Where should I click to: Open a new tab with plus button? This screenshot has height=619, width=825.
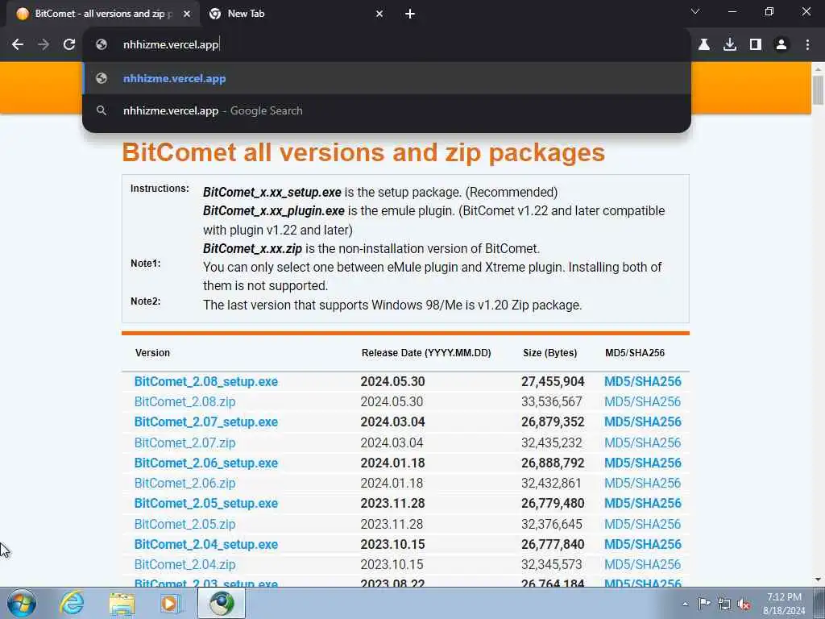(x=410, y=14)
